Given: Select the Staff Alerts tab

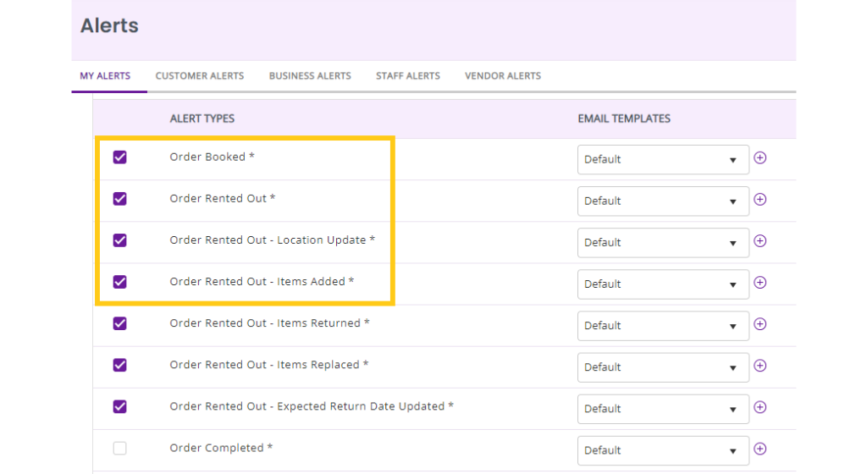Looking at the screenshot, I should [408, 75].
